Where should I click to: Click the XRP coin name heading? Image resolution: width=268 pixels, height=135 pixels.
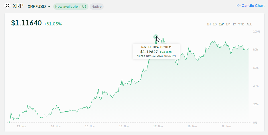pos(18,6)
